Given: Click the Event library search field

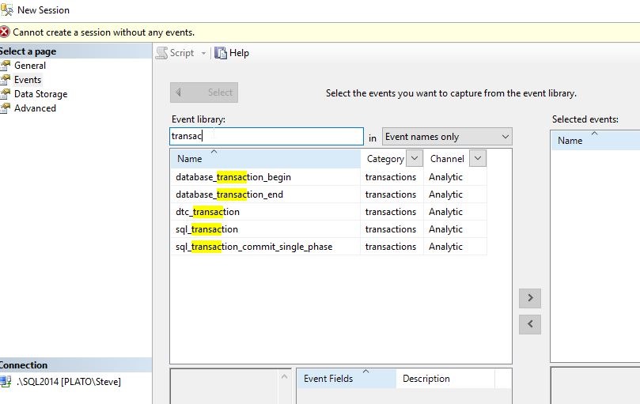Looking at the screenshot, I should point(267,136).
